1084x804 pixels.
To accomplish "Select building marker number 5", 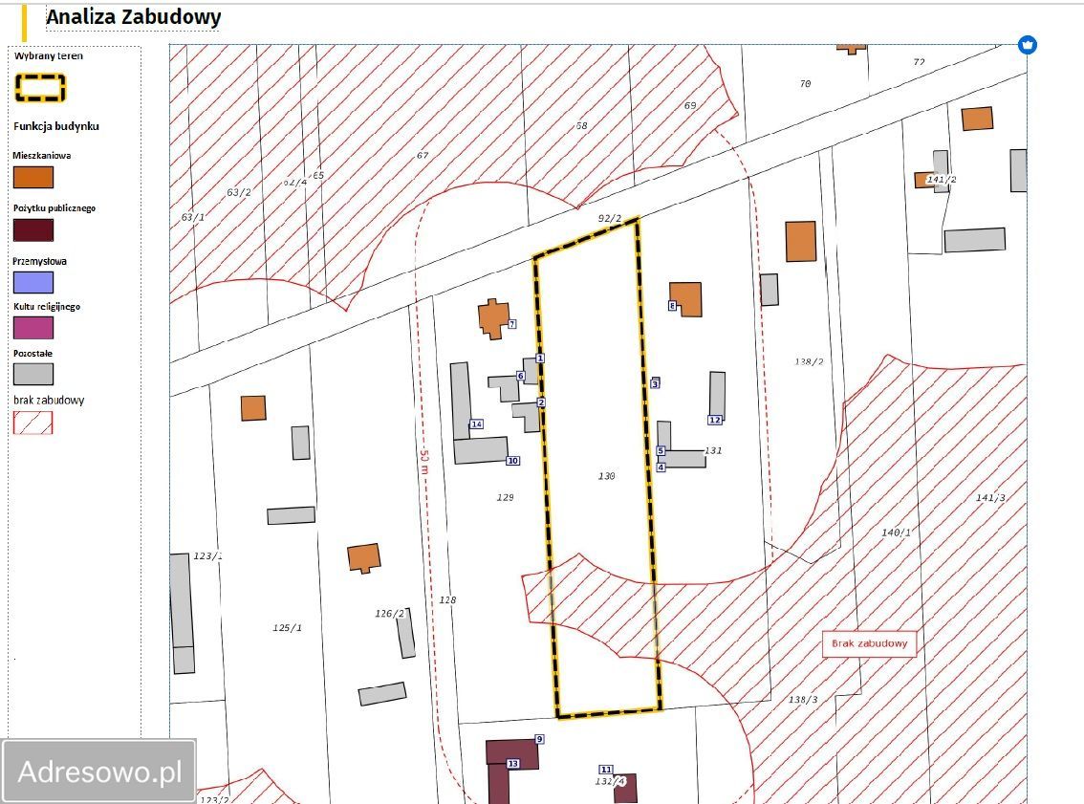I will (661, 450).
